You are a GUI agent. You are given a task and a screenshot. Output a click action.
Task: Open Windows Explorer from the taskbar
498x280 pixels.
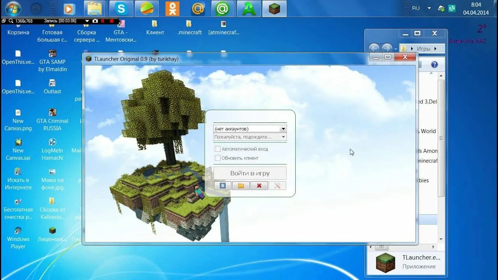point(95,9)
